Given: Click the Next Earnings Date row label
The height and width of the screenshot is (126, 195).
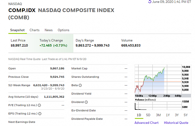Looking at the screenshot, I should click(x=22, y=122).
